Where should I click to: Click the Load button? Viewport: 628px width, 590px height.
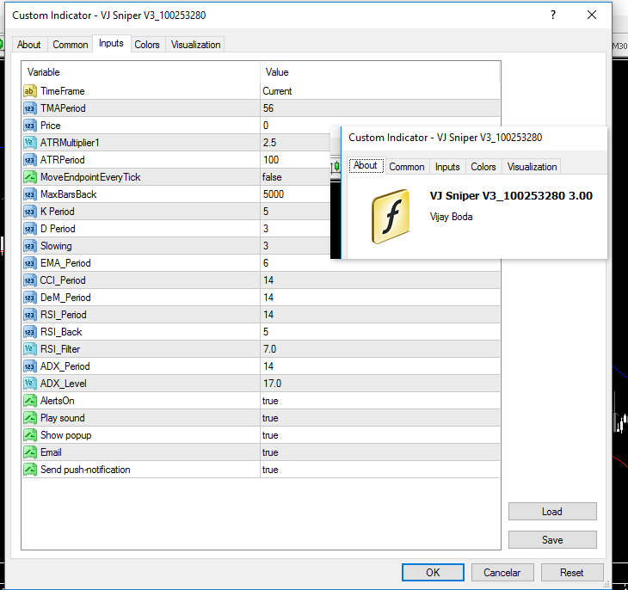click(551, 512)
